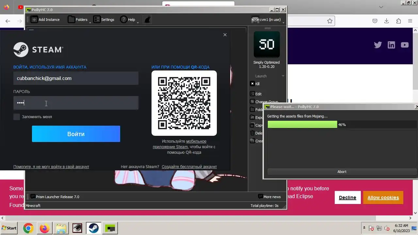Click the Steam password field
This screenshot has width=418, height=235.
(x=76, y=103)
